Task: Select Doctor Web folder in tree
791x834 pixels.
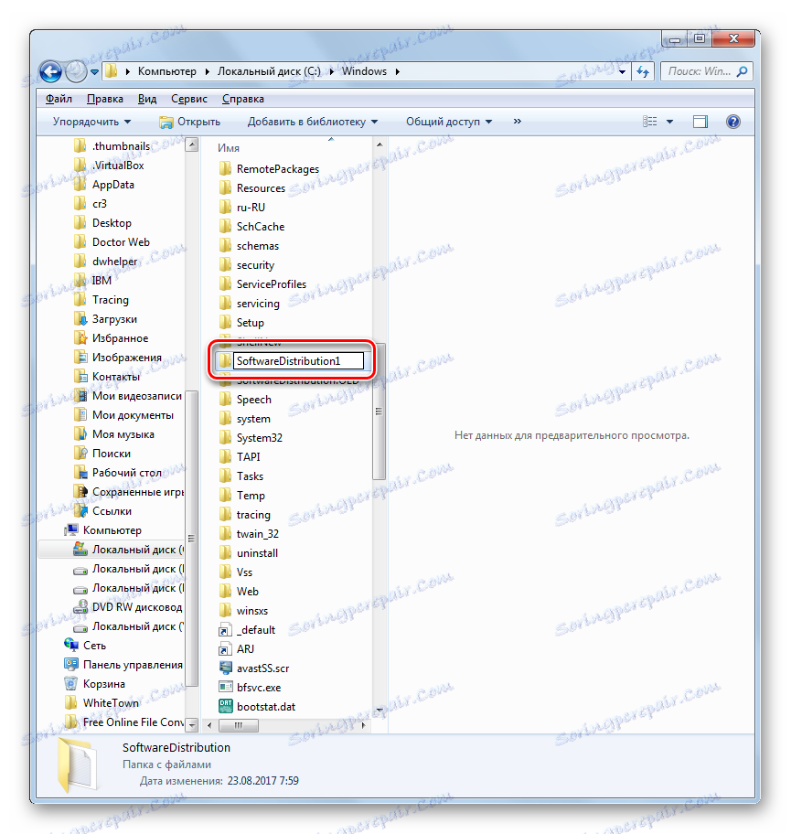Action: (x=121, y=242)
